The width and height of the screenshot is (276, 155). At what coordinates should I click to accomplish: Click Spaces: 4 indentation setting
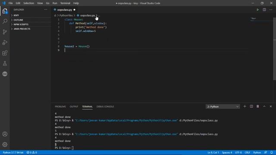click(x=227, y=152)
